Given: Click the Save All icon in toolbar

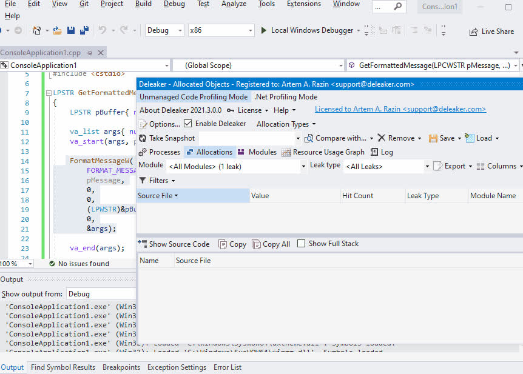Looking at the screenshot, I should (84, 30).
